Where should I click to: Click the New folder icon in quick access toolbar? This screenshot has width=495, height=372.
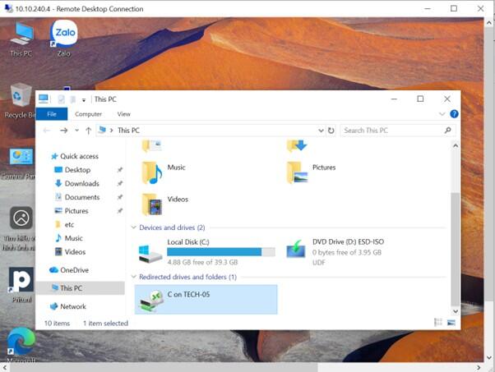[x=72, y=99]
